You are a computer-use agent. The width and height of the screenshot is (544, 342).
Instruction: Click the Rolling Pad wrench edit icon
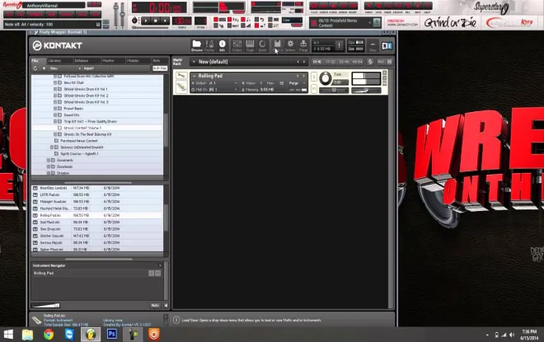[x=181, y=75]
